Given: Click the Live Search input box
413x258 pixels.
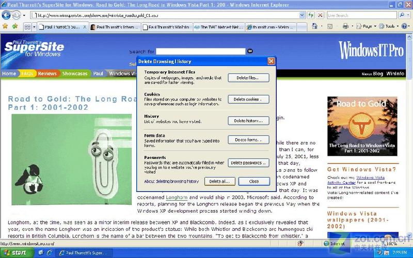Looking at the screenshot, I should click(362, 15).
